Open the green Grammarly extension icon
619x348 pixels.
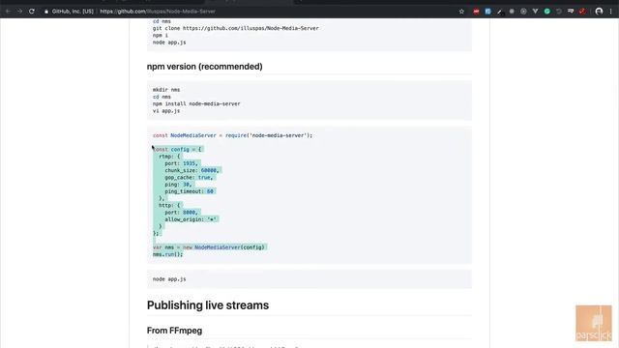(547, 12)
